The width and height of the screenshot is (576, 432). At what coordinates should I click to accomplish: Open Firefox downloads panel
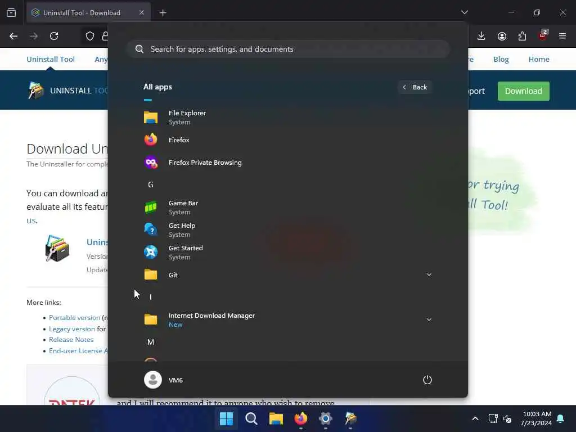[481, 36]
